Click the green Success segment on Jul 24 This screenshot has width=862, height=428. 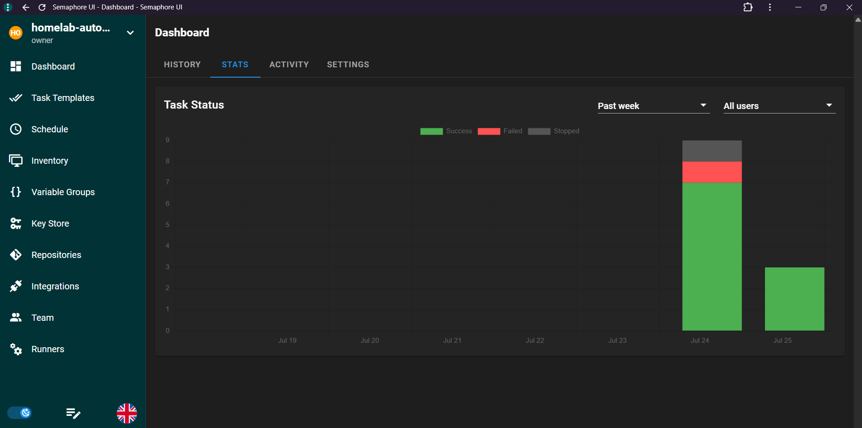[712, 257]
